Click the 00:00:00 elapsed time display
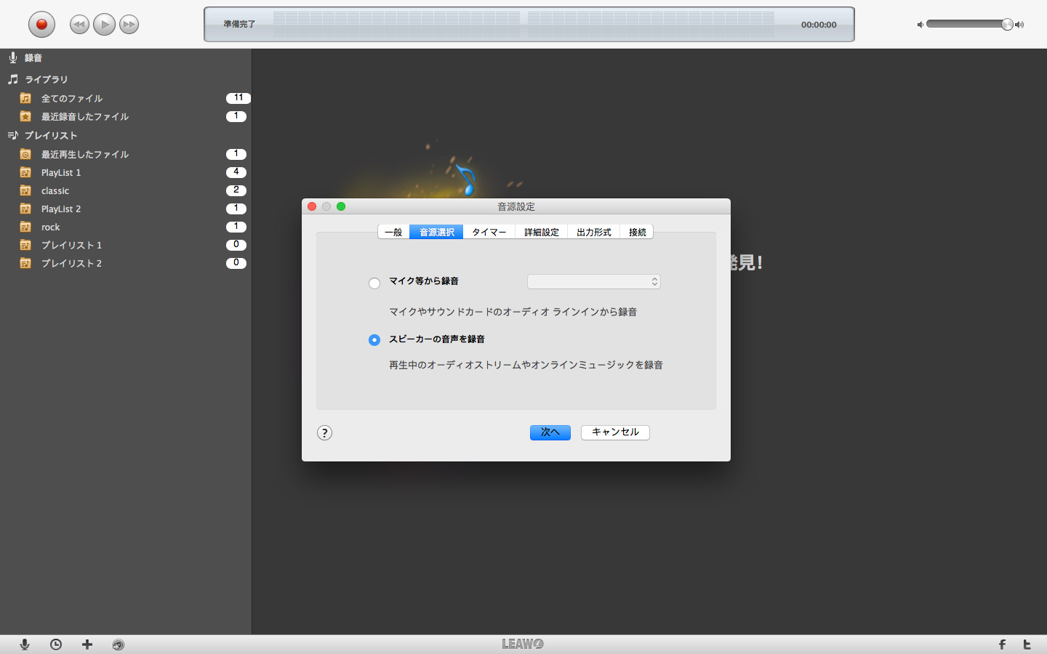The width and height of the screenshot is (1047, 654). coord(819,25)
